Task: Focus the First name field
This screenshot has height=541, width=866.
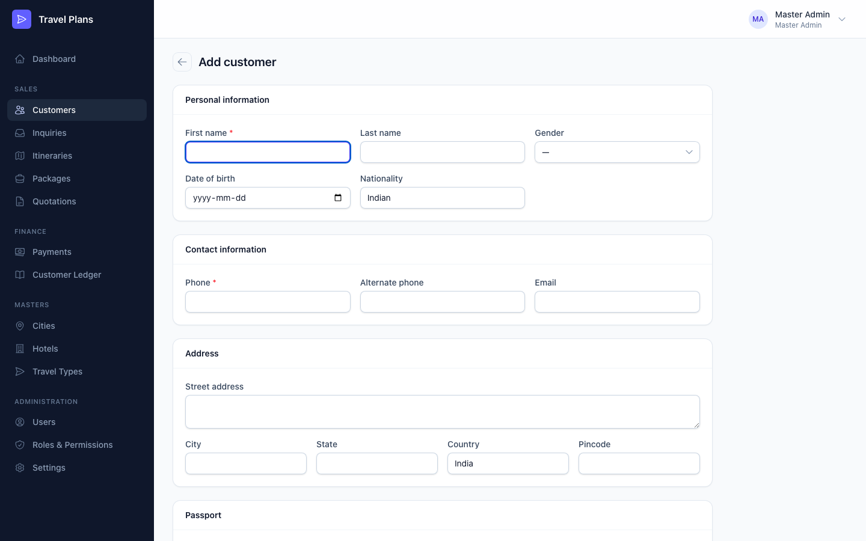Action: pyautogui.click(x=268, y=152)
